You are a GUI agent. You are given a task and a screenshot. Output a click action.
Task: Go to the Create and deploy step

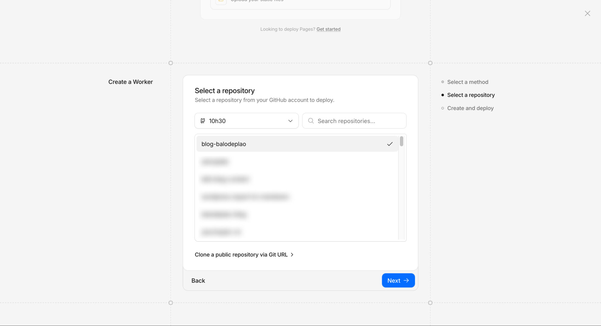point(470,108)
